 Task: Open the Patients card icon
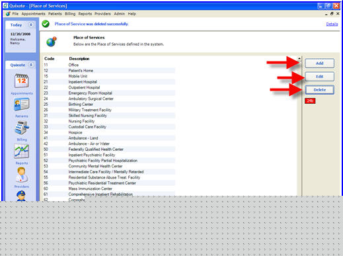(x=21, y=105)
